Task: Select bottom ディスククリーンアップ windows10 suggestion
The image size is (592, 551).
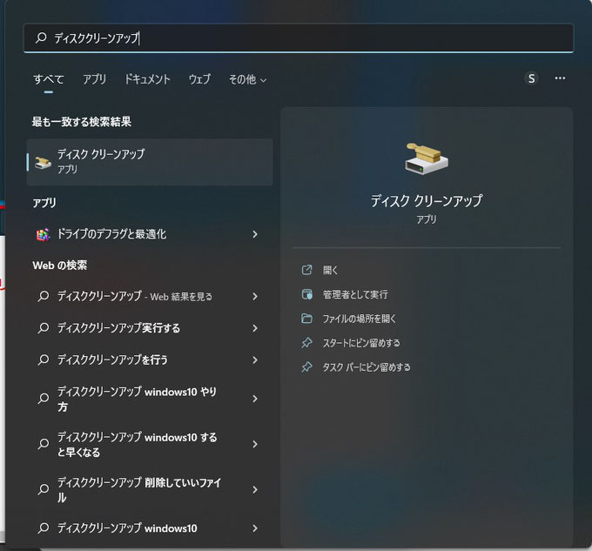Action: pyautogui.click(x=150, y=528)
